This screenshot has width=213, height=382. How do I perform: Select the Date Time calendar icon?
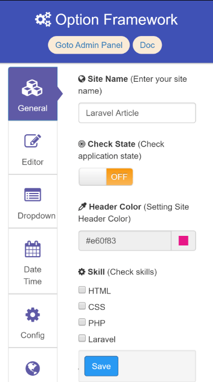(x=33, y=249)
